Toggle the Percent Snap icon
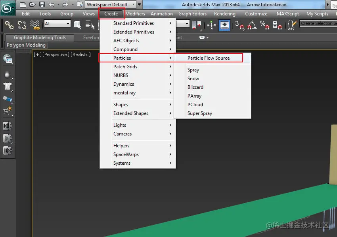337x237 pixels. [x=264, y=25]
